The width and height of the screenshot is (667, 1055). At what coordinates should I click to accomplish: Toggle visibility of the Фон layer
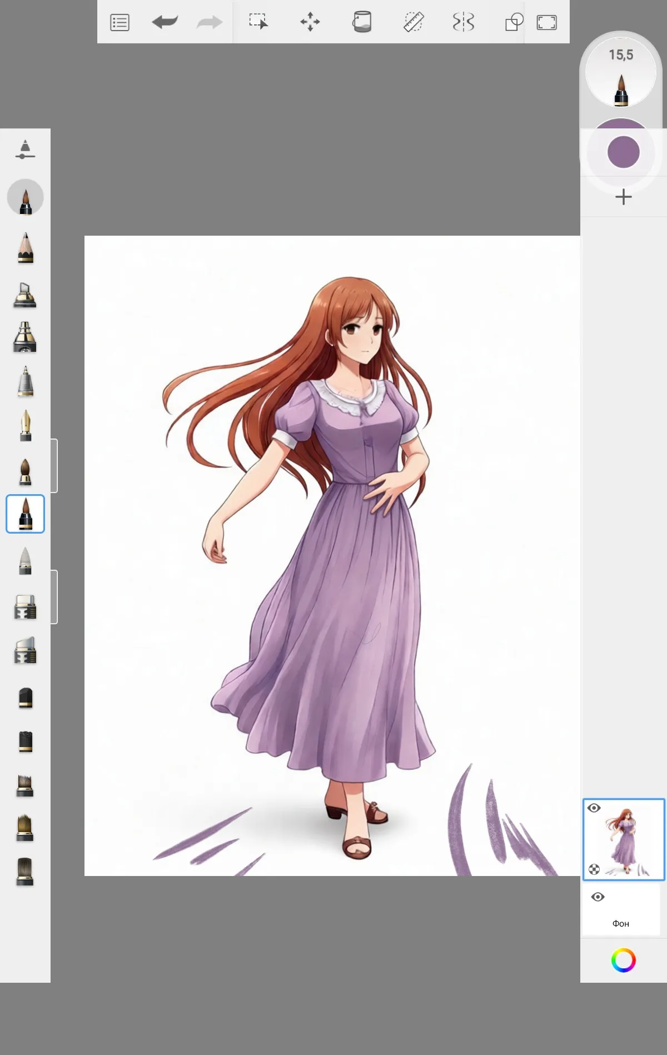pyautogui.click(x=598, y=897)
